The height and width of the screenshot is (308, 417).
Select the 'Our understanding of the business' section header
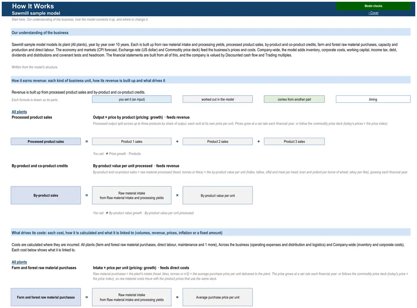(211, 33)
